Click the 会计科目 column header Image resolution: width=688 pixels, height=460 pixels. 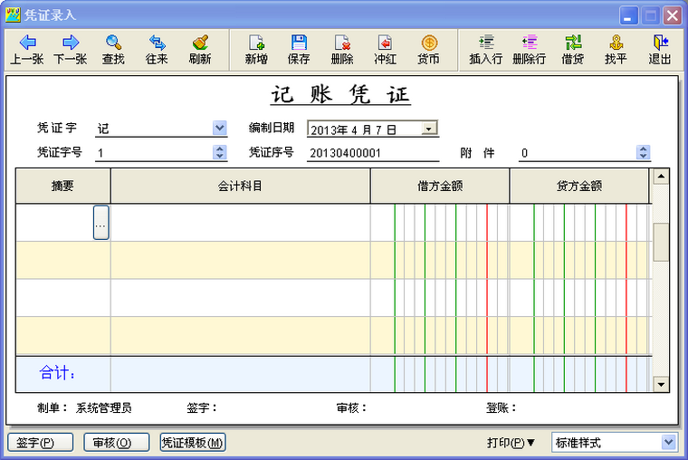pyautogui.click(x=241, y=186)
